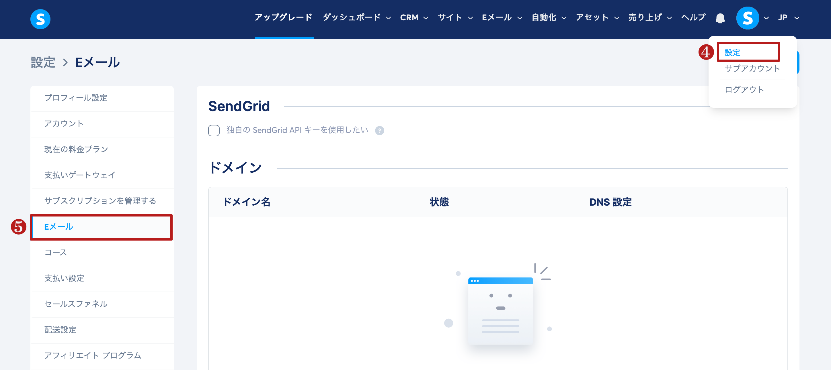Click the profile avatar S icon
This screenshot has height=370, width=831.
coord(747,18)
